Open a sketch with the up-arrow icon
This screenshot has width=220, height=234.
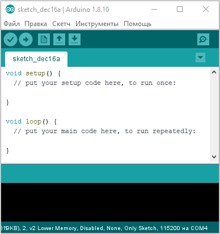(x=59, y=40)
